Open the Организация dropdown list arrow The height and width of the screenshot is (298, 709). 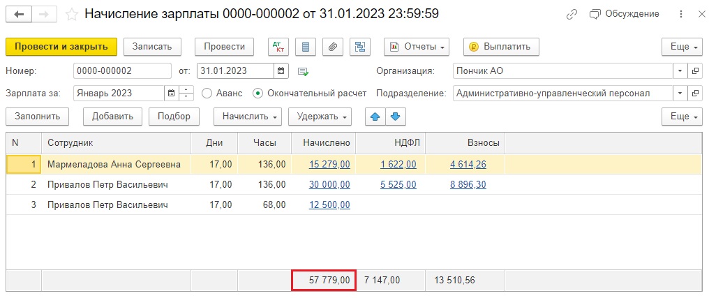pos(680,70)
